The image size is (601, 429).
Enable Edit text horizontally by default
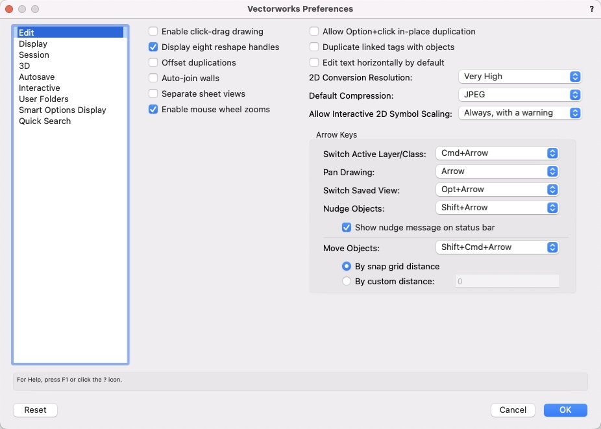[x=314, y=62]
